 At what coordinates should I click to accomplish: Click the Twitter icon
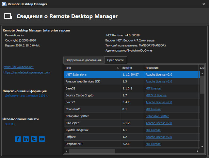tap(34, 139)
